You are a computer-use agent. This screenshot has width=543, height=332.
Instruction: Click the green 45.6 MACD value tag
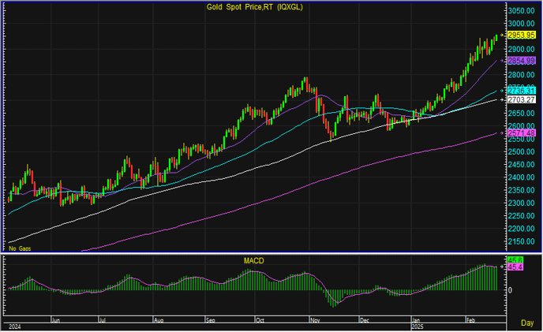point(514,259)
